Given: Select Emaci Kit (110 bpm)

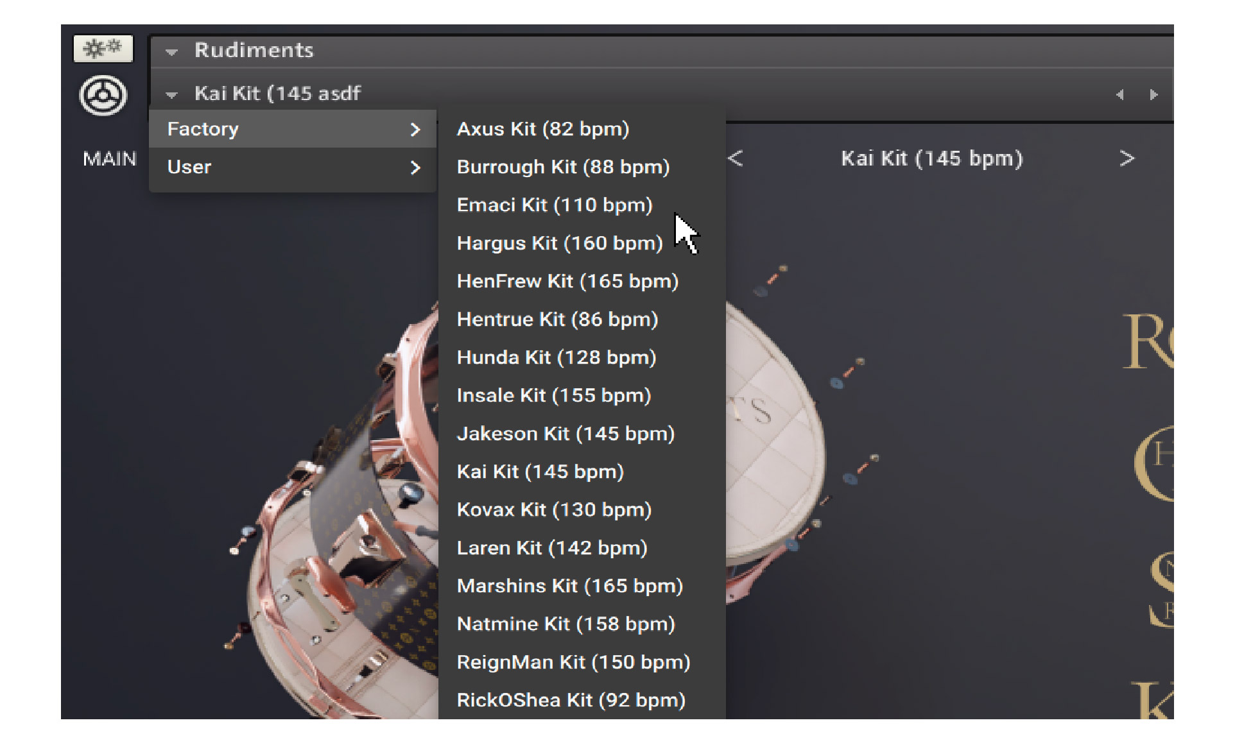Looking at the screenshot, I should click(554, 205).
